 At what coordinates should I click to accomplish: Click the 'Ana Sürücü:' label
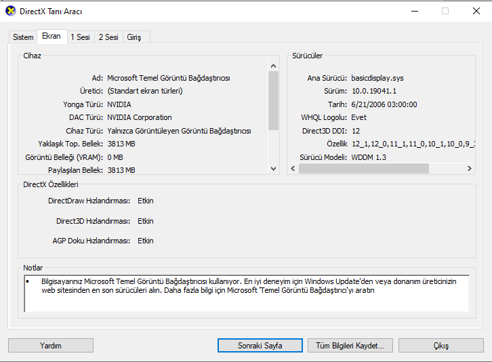pos(327,78)
